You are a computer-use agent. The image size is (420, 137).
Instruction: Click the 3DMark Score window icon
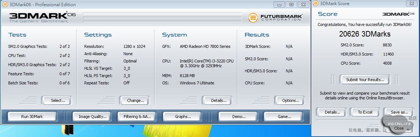pos(316,4)
